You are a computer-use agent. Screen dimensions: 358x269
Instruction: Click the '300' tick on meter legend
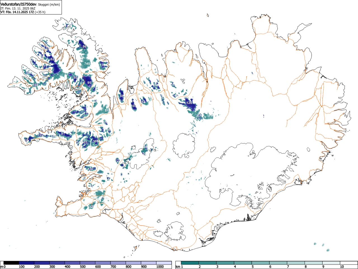(x=52, y=267)
